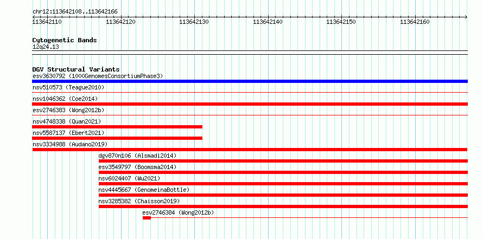Open the esv3549797 Boomsma2014 label

click(137, 167)
